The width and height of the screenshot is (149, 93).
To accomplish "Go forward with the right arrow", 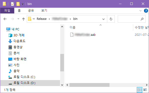I will coord(12,19).
